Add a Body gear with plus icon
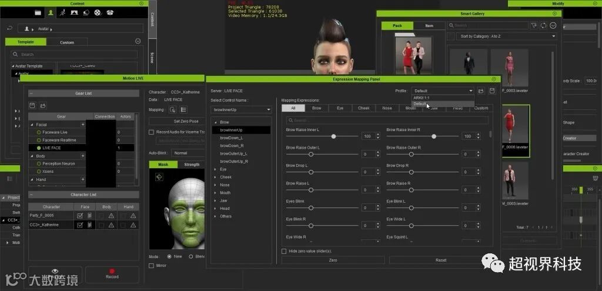 pyautogui.click(x=82, y=156)
